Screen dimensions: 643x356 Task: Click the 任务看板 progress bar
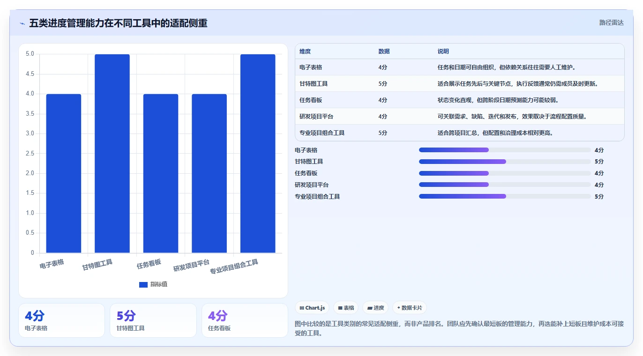(x=505, y=173)
